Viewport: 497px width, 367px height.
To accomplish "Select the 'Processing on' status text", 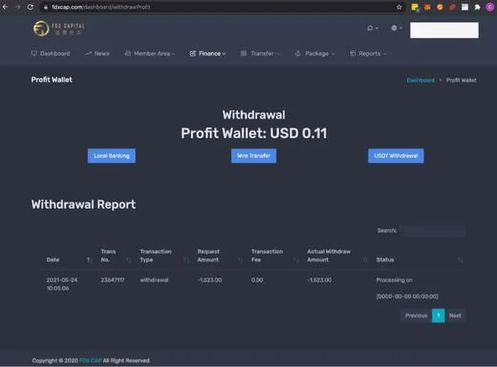I will 394,280.
